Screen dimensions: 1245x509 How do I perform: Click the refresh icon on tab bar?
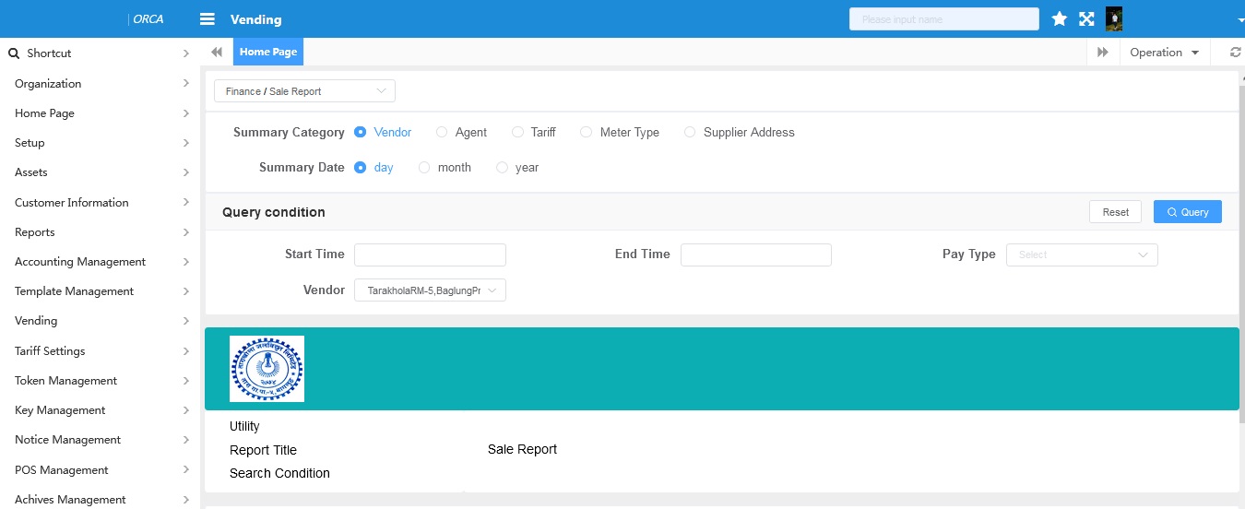click(1235, 53)
